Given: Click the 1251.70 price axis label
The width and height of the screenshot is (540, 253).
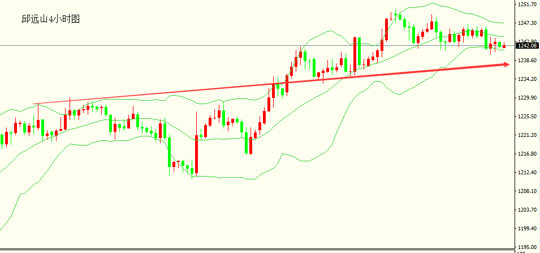Looking at the screenshot, I should click(x=528, y=5).
